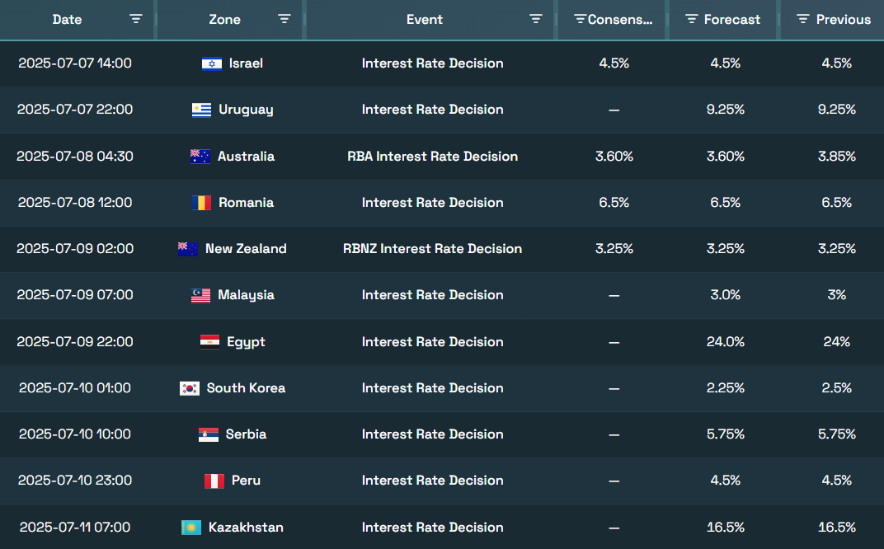Click the Australia flag icon
The width and height of the screenshot is (884, 549).
click(200, 156)
